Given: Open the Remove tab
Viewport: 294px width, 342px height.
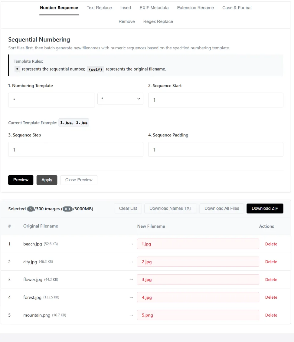Looking at the screenshot, I should coord(127,21).
